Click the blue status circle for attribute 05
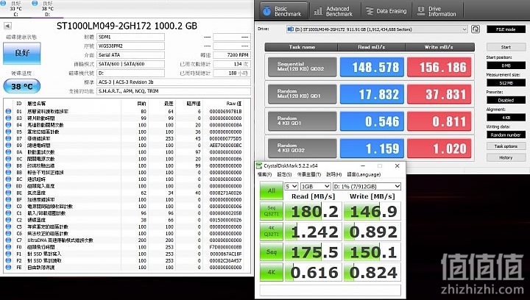 click(x=8, y=132)
